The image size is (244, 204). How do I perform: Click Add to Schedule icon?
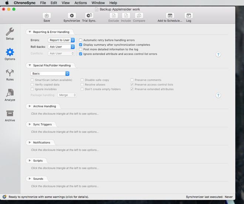coord(170,16)
